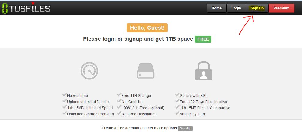
Task: Click the Resume Downloads feature text
Action: (139, 114)
